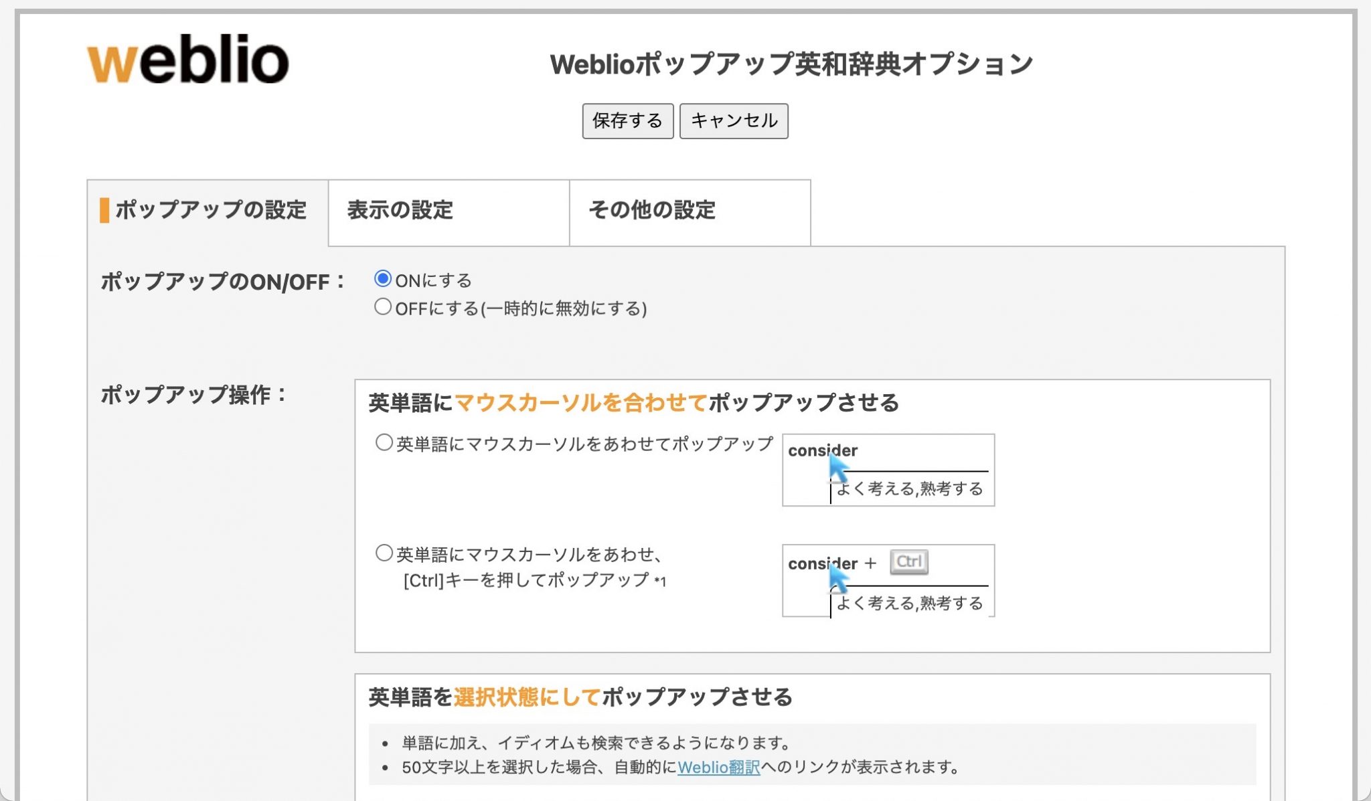Click the orange marker beside ポップアップの設定
Image resolution: width=1371 pixels, height=801 pixels.
(x=104, y=211)
